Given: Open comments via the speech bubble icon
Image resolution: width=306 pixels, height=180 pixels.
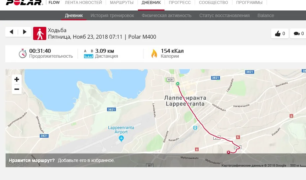Looking at the screenshot, I should 298,33.
